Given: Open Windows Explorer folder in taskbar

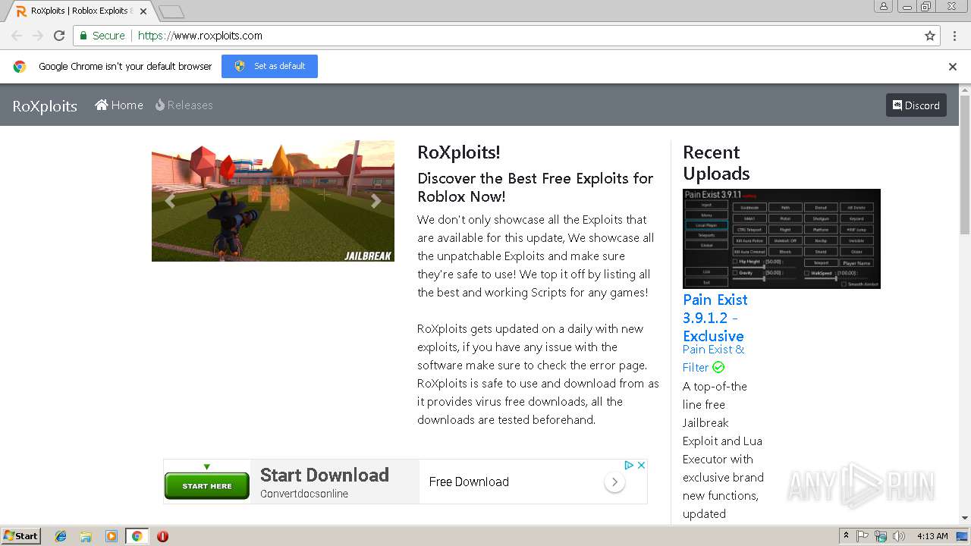Looking at the screenshot, I should [x=86, y=536].
